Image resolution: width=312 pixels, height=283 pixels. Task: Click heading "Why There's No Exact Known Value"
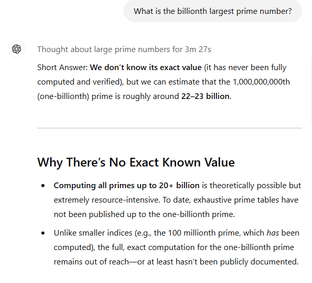[136, 162]
